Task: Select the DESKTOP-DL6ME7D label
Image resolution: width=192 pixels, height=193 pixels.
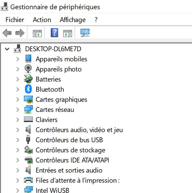Action: [x=53, y=49]
